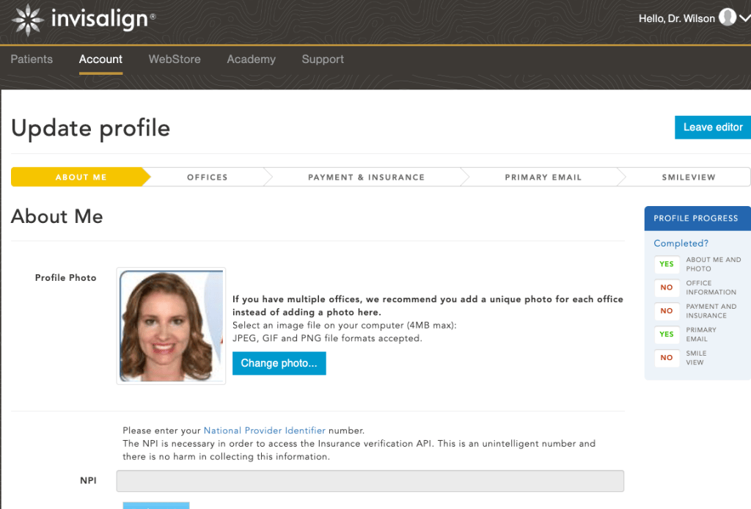Click the Invisalign starburst logo
This screenshot has height=509, width=751.
[28, 20]
